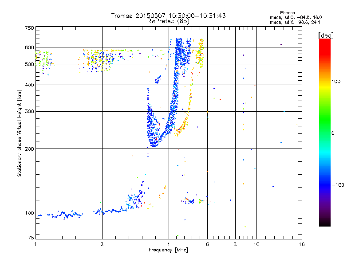Viewport: 355px width, 266px height.
Task: Click the frequency axis tick "2"
Action: (102, 244)
